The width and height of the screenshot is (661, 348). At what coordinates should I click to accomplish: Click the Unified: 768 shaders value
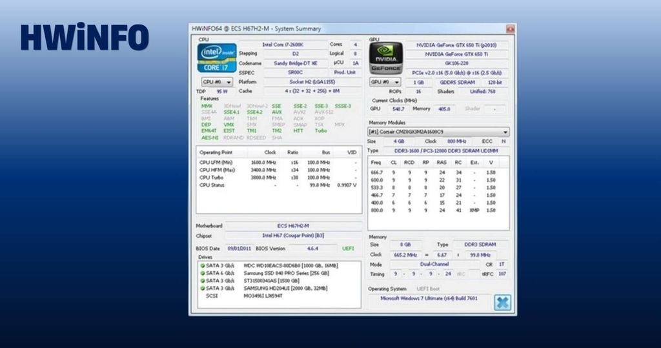pyautogui.click(x=483, y=92)
